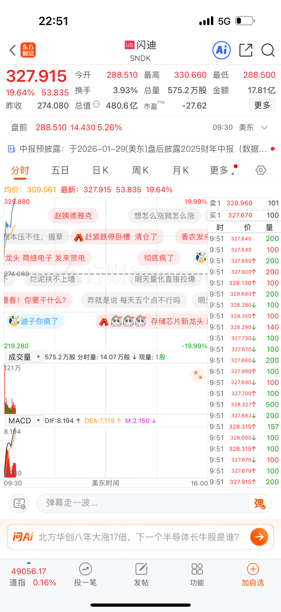The image size is (281, 612).
Task: Switch to the 五日 tab
Action: click(x=60, y=170)
